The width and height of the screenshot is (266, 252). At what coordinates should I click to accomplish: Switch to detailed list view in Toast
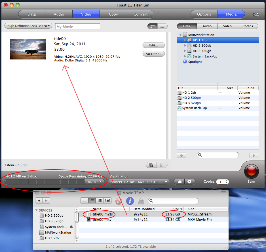coord(153,26)
